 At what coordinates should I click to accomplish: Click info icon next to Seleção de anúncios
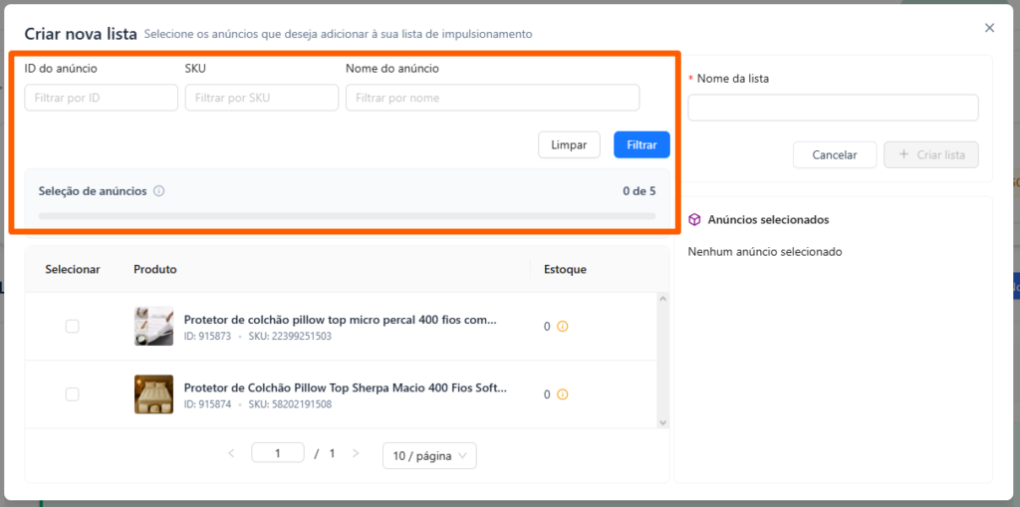click(x=159, y=191)
